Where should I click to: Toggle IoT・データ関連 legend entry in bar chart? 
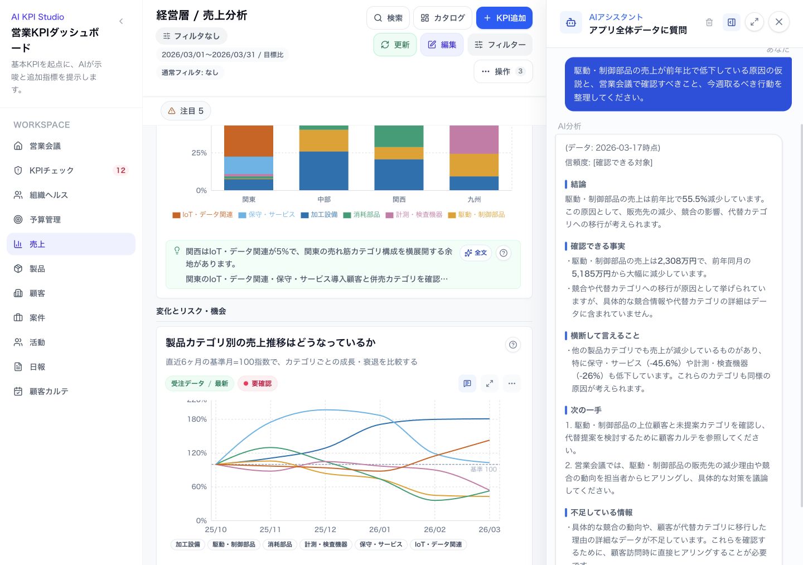[x=203, y=215]
